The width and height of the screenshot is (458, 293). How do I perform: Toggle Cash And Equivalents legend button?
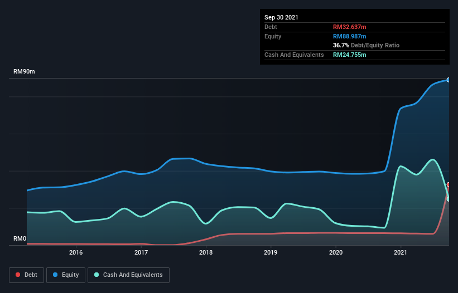pyautogui.click(x=128, y=275)
